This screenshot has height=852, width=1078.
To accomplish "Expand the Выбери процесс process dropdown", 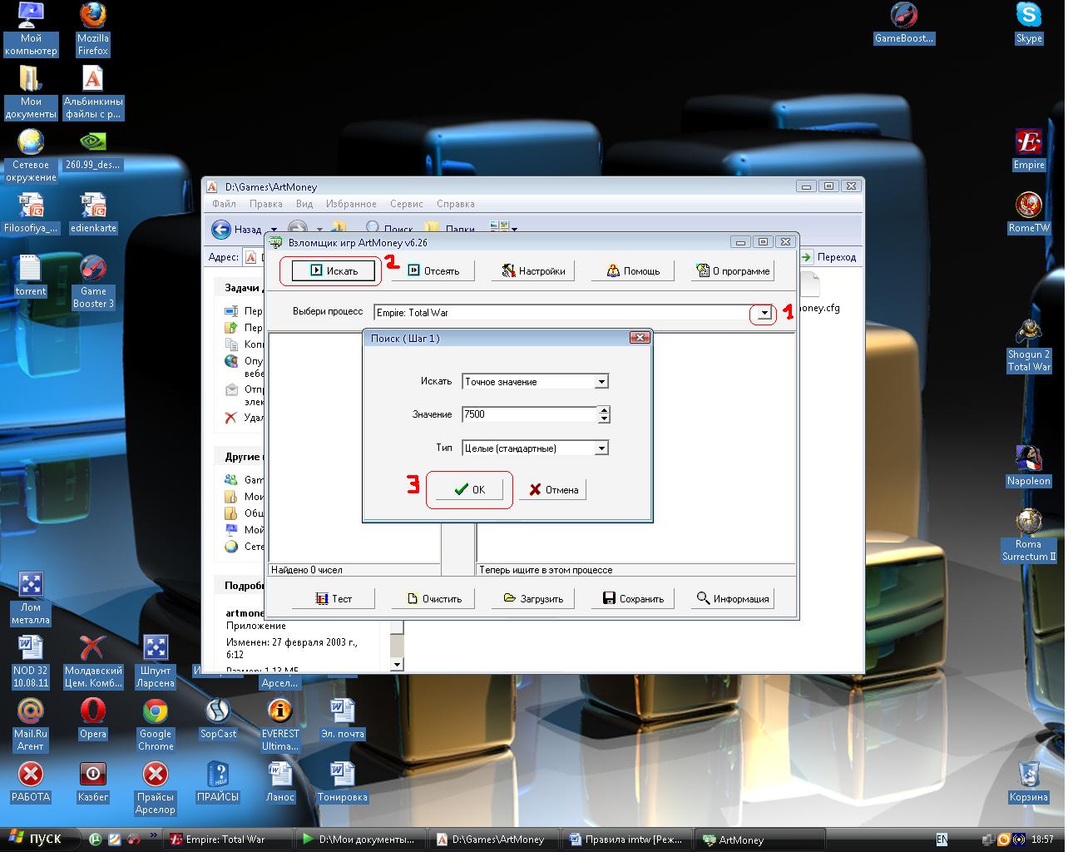I will pos(764,313).
